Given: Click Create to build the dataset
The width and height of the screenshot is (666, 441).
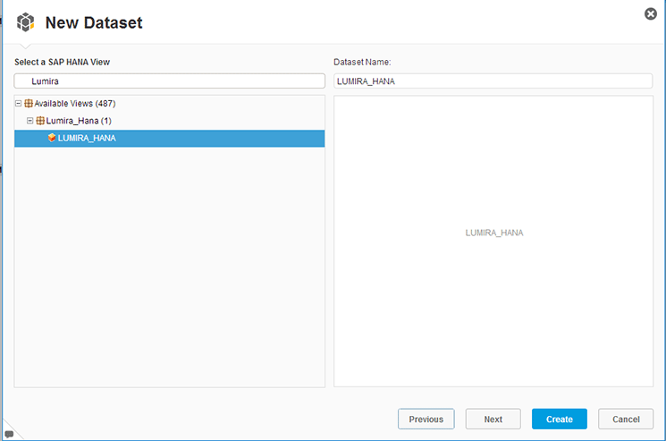Looking at the screenshot, I should pyautogui.click(x=559, y=419).
